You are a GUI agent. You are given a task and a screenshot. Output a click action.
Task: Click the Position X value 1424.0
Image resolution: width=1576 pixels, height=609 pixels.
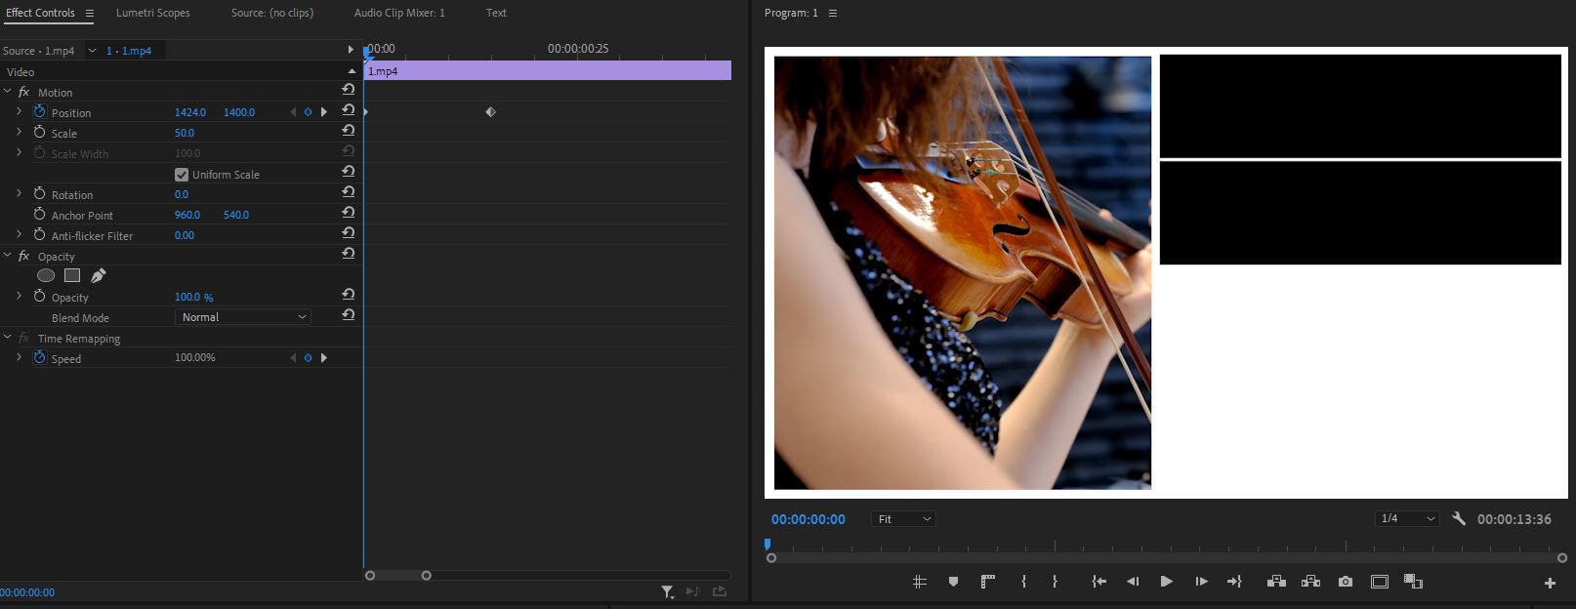coord(190,112)
